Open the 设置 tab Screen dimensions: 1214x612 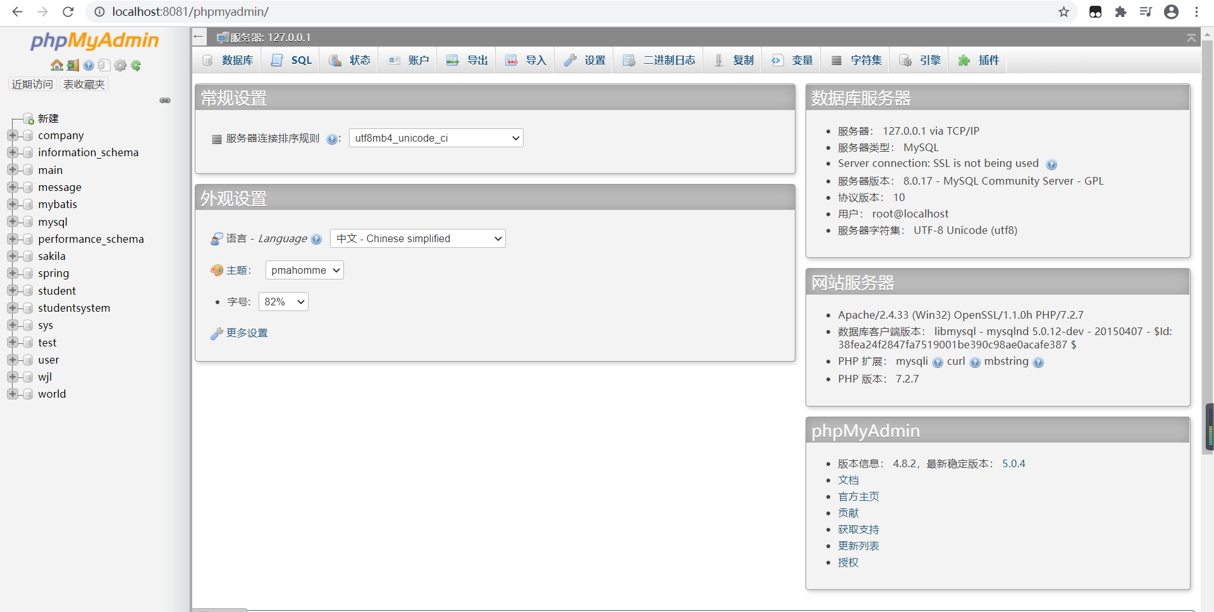[584, 60]
